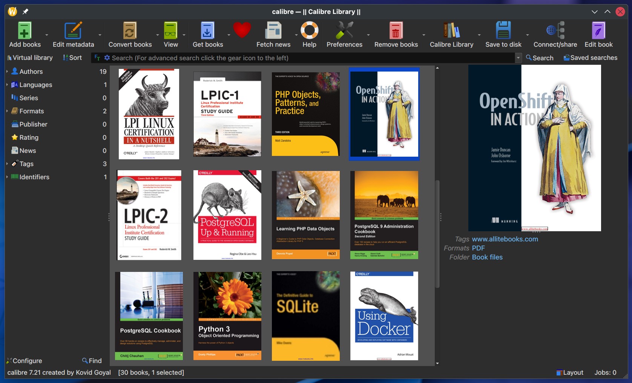Select Python 3 Object Oriented Programming cover
The width and height of the screenshot is (632, 383).
227,316
